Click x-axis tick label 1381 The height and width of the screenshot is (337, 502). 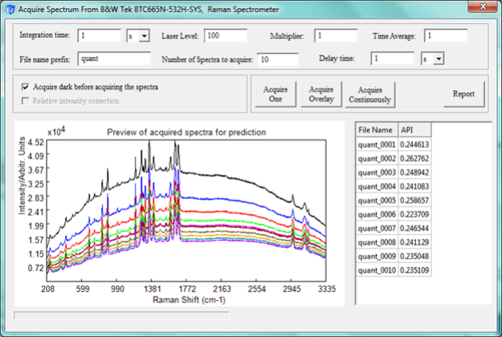[152, 289]
